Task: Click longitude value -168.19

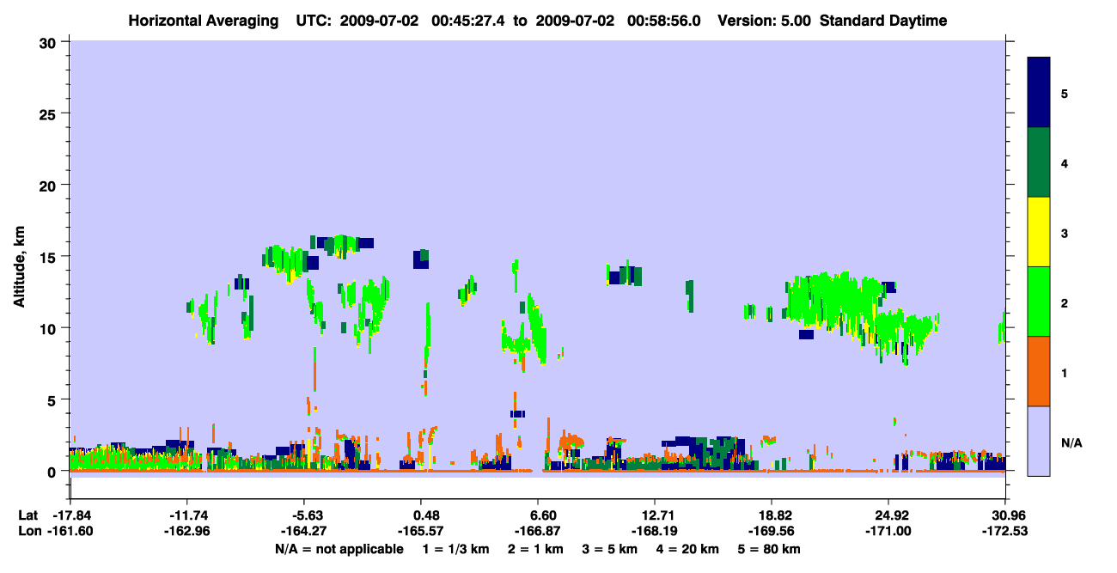Action: pos(655,532)
